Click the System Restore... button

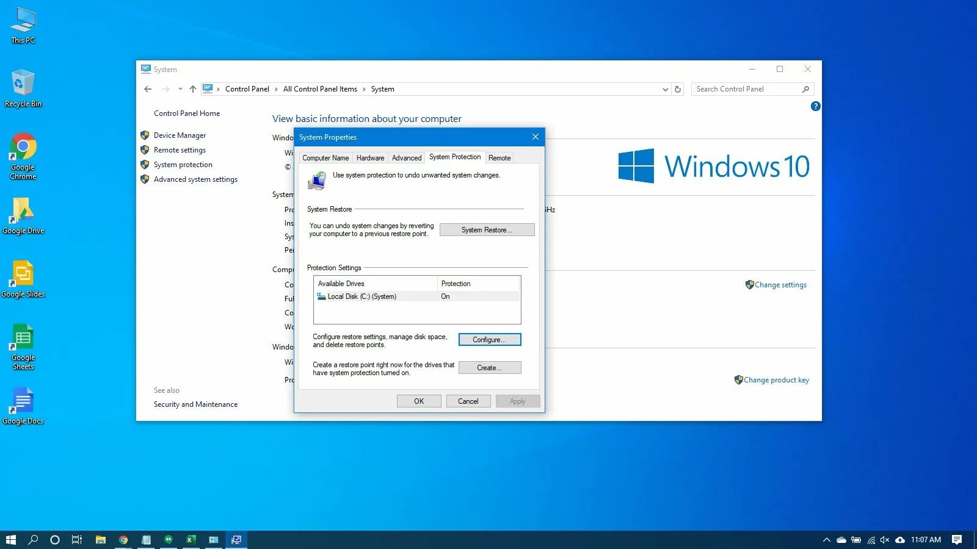pos(487,230)
